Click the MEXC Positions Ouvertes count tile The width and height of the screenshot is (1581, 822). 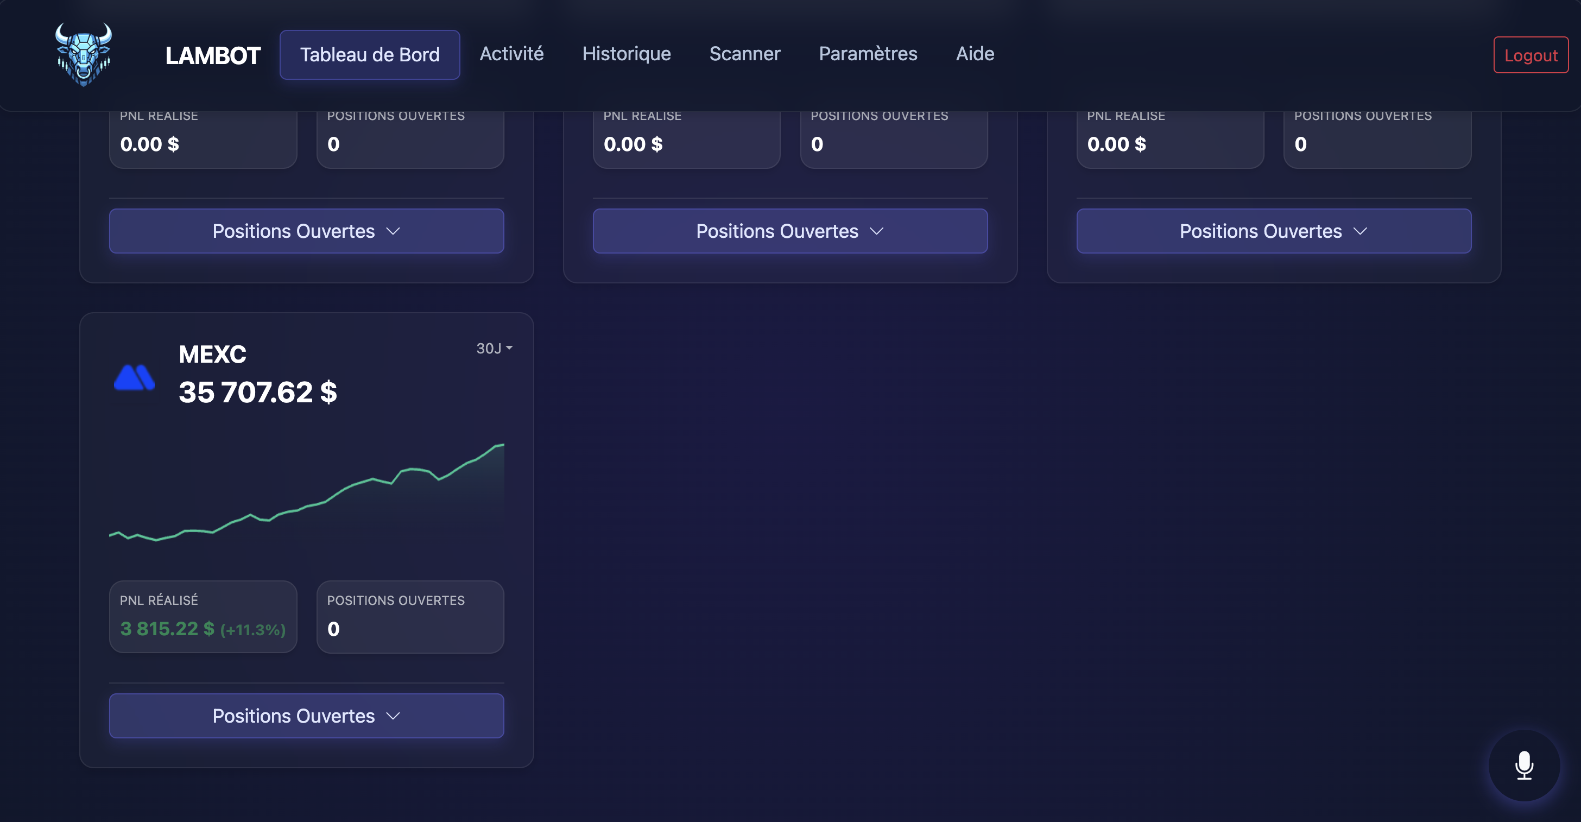click(x=410, y=617)
